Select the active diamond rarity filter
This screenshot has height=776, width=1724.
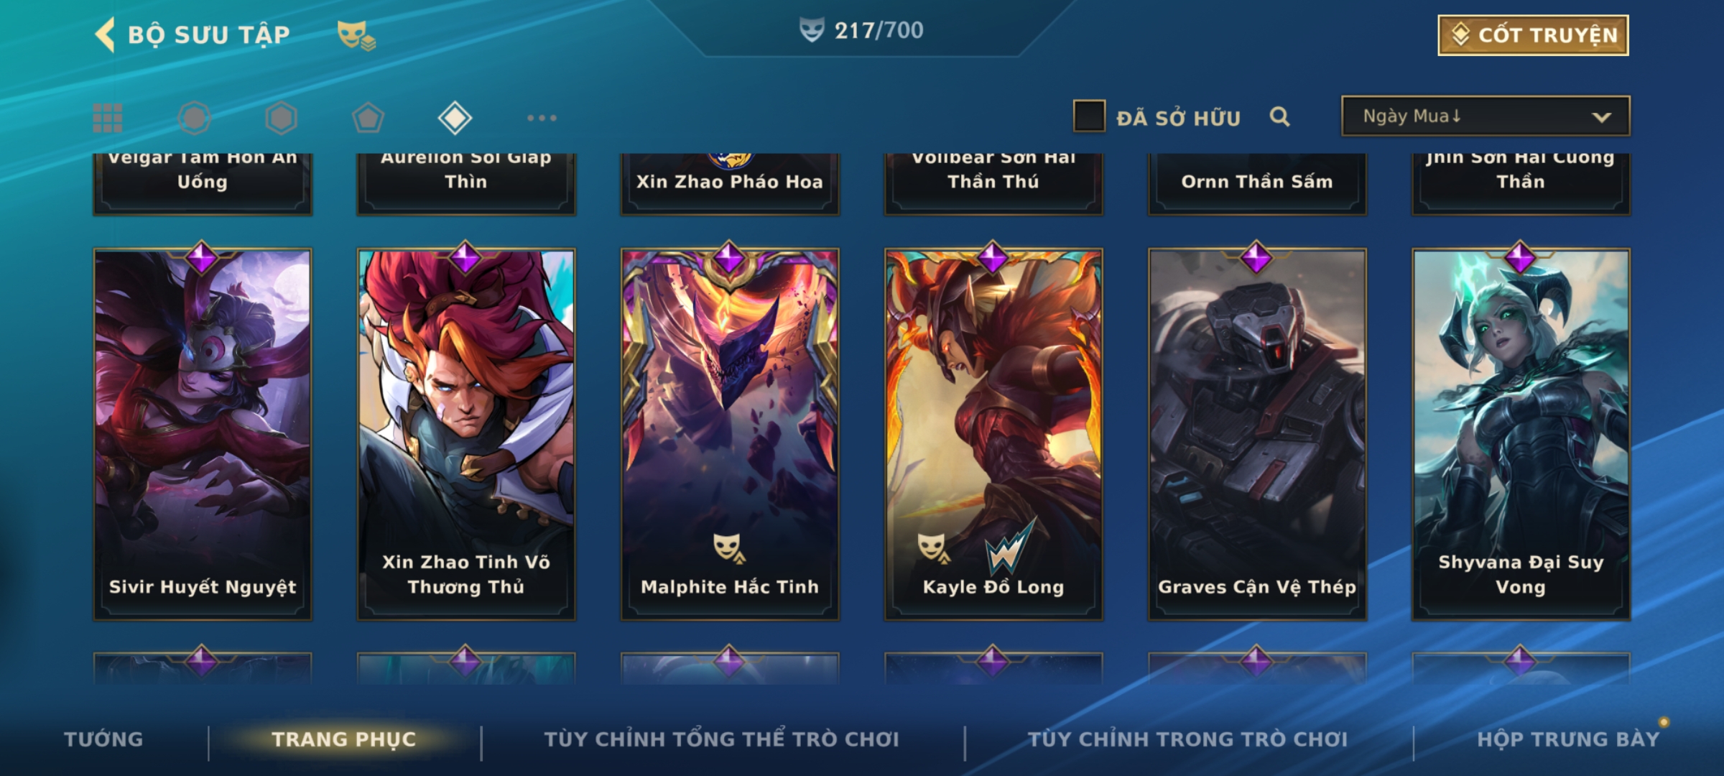[x=455, y=118]
